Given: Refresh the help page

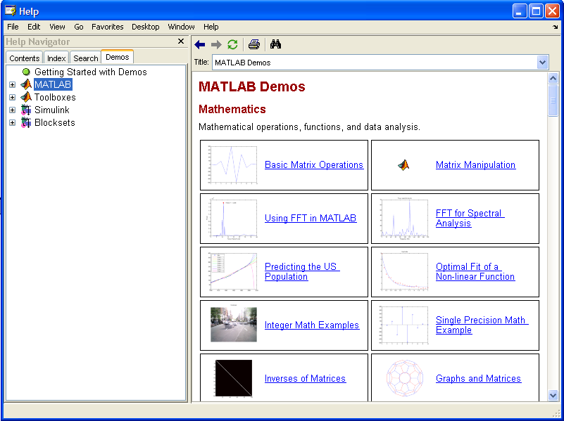Looking at the screenshot, I should click(x=233, y=44).
